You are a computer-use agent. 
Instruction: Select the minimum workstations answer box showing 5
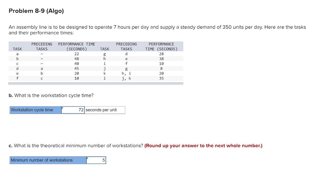click(x=96, y=160)
